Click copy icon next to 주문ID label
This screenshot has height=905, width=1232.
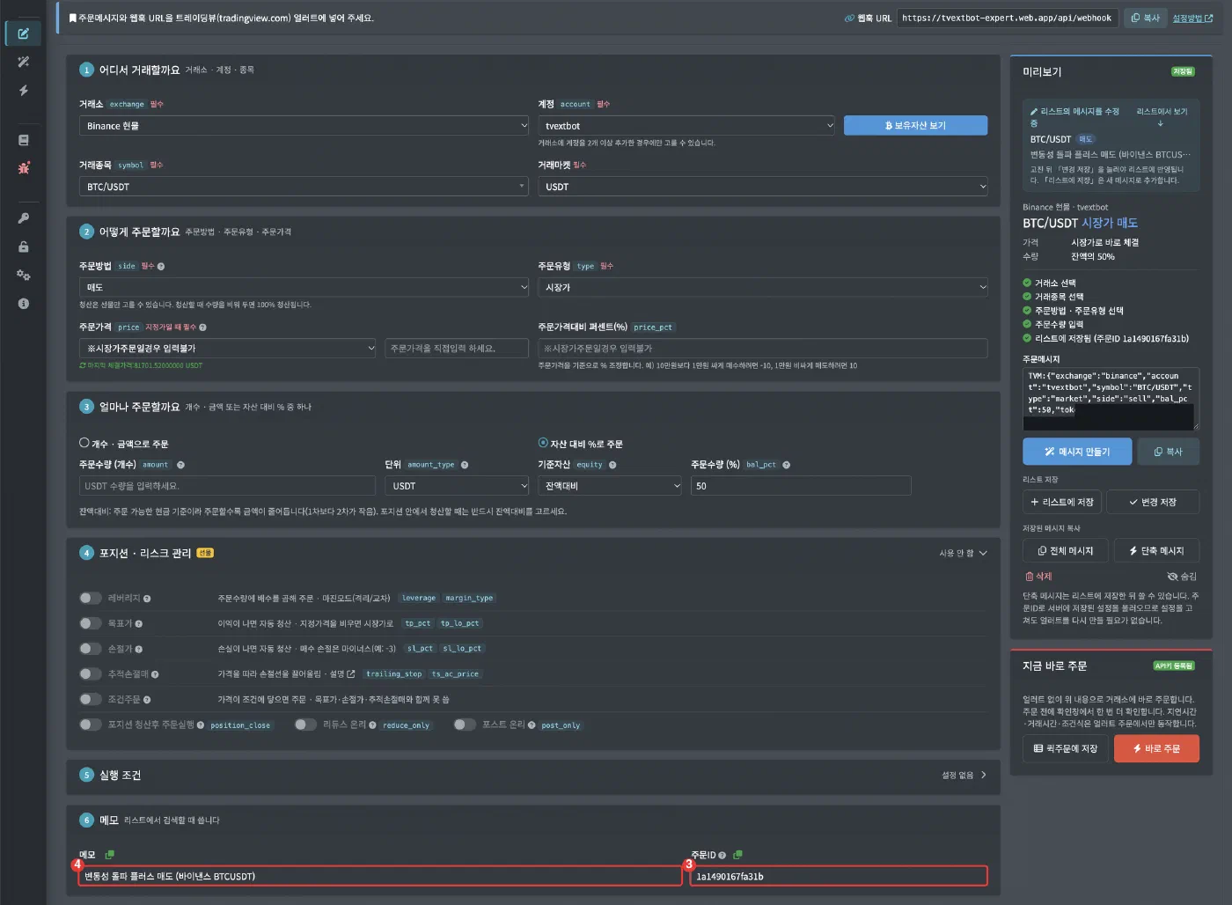tap(737, 855)
